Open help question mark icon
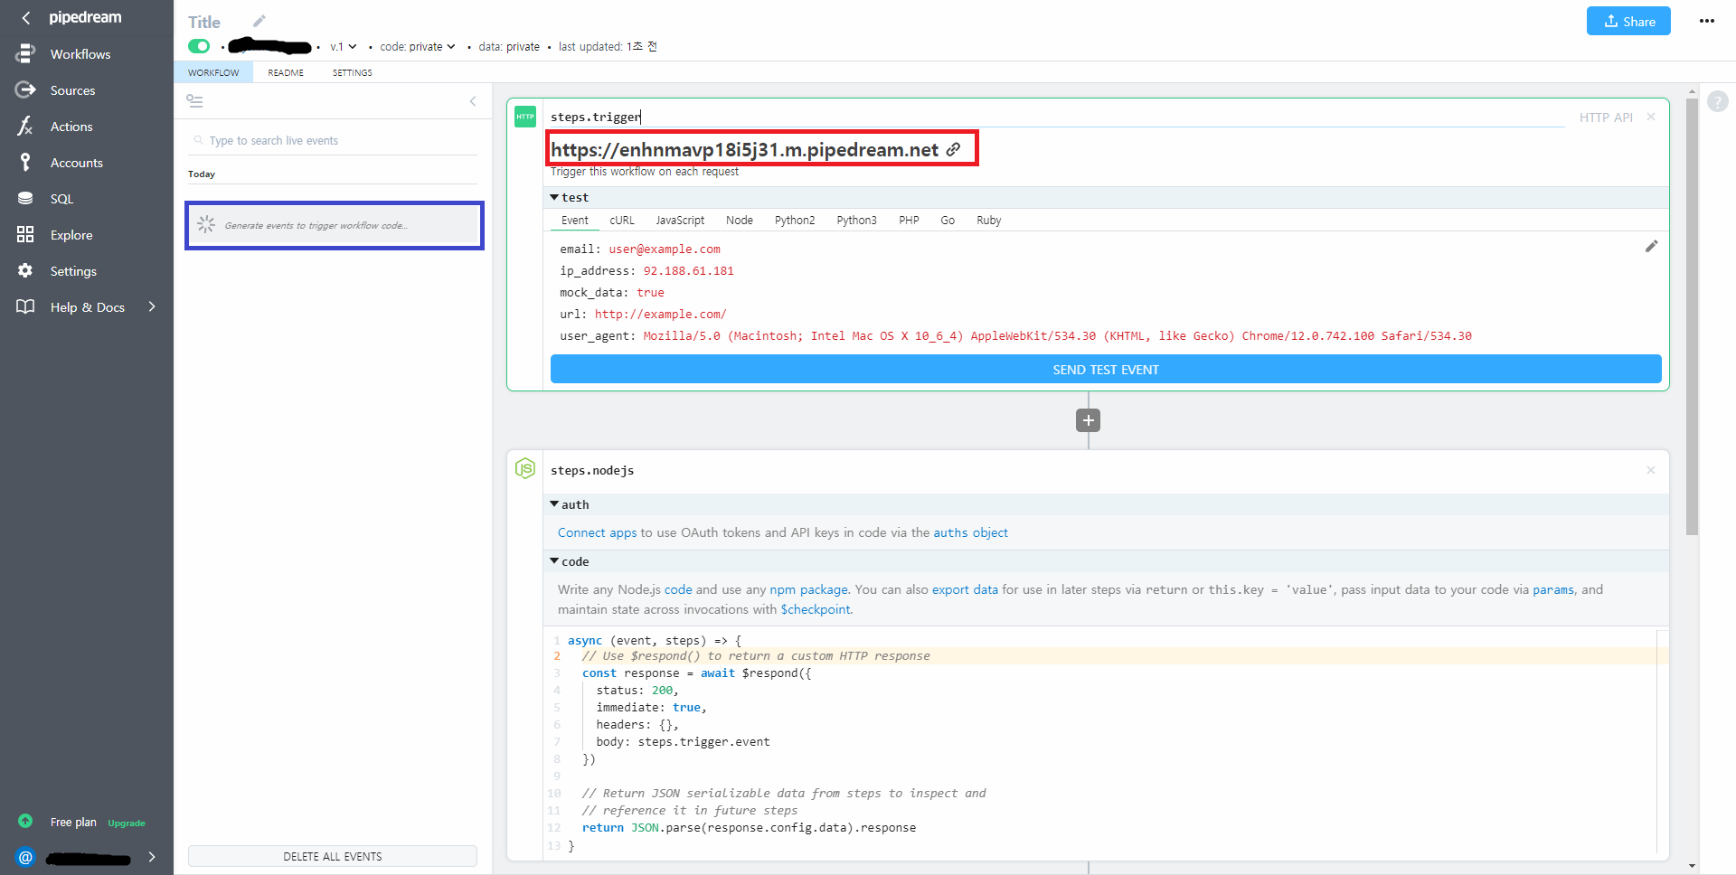The image size is (1736, 875). [x=1718, y=101]
